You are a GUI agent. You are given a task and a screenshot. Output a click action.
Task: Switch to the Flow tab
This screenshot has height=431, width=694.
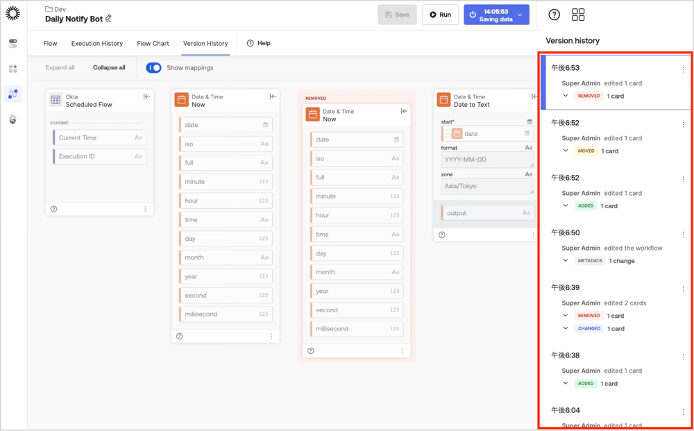[x=50, y=43]
